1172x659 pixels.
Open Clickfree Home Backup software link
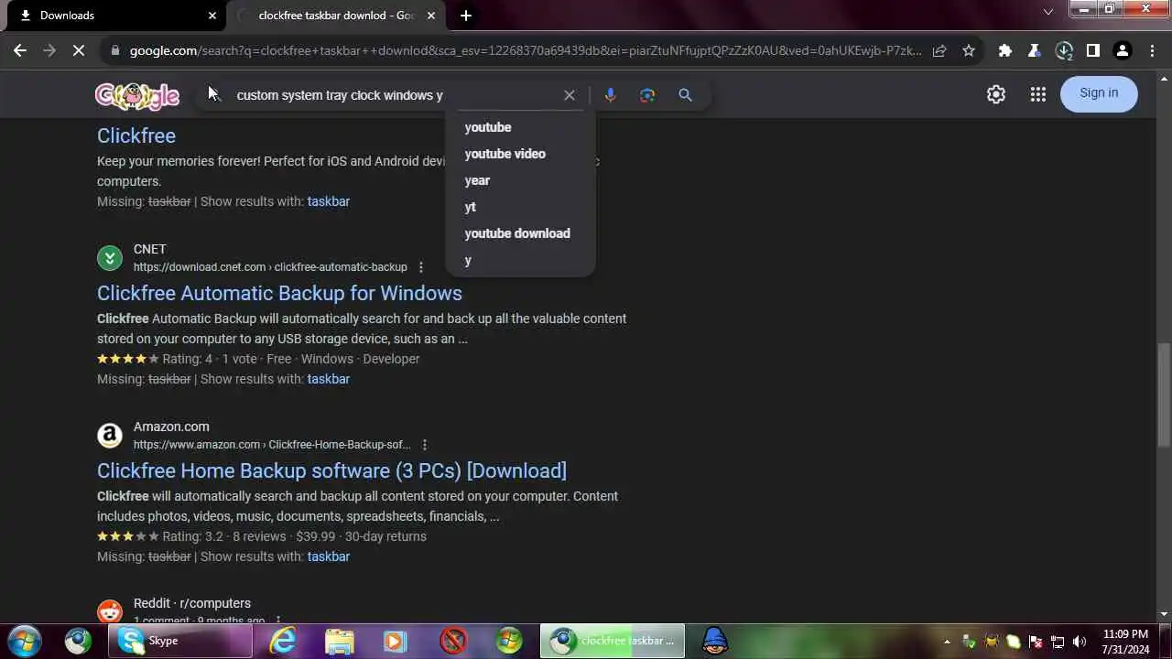331,470
